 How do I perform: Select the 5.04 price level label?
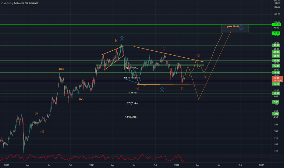pos(275,114)
